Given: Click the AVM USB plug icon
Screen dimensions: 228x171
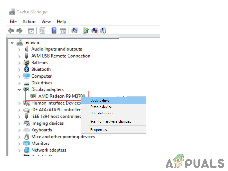Looking at the screenshot, I should (27, 56).
